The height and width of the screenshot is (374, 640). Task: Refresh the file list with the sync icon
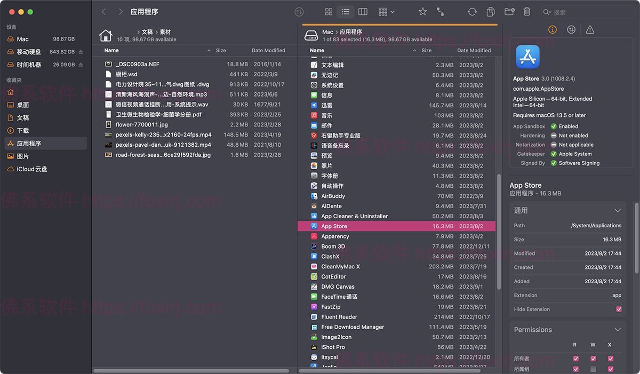tap(472, 11)
